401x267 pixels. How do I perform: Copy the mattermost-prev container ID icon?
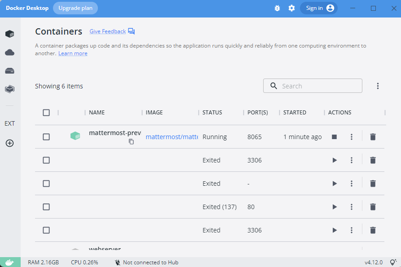click(131, 141)
